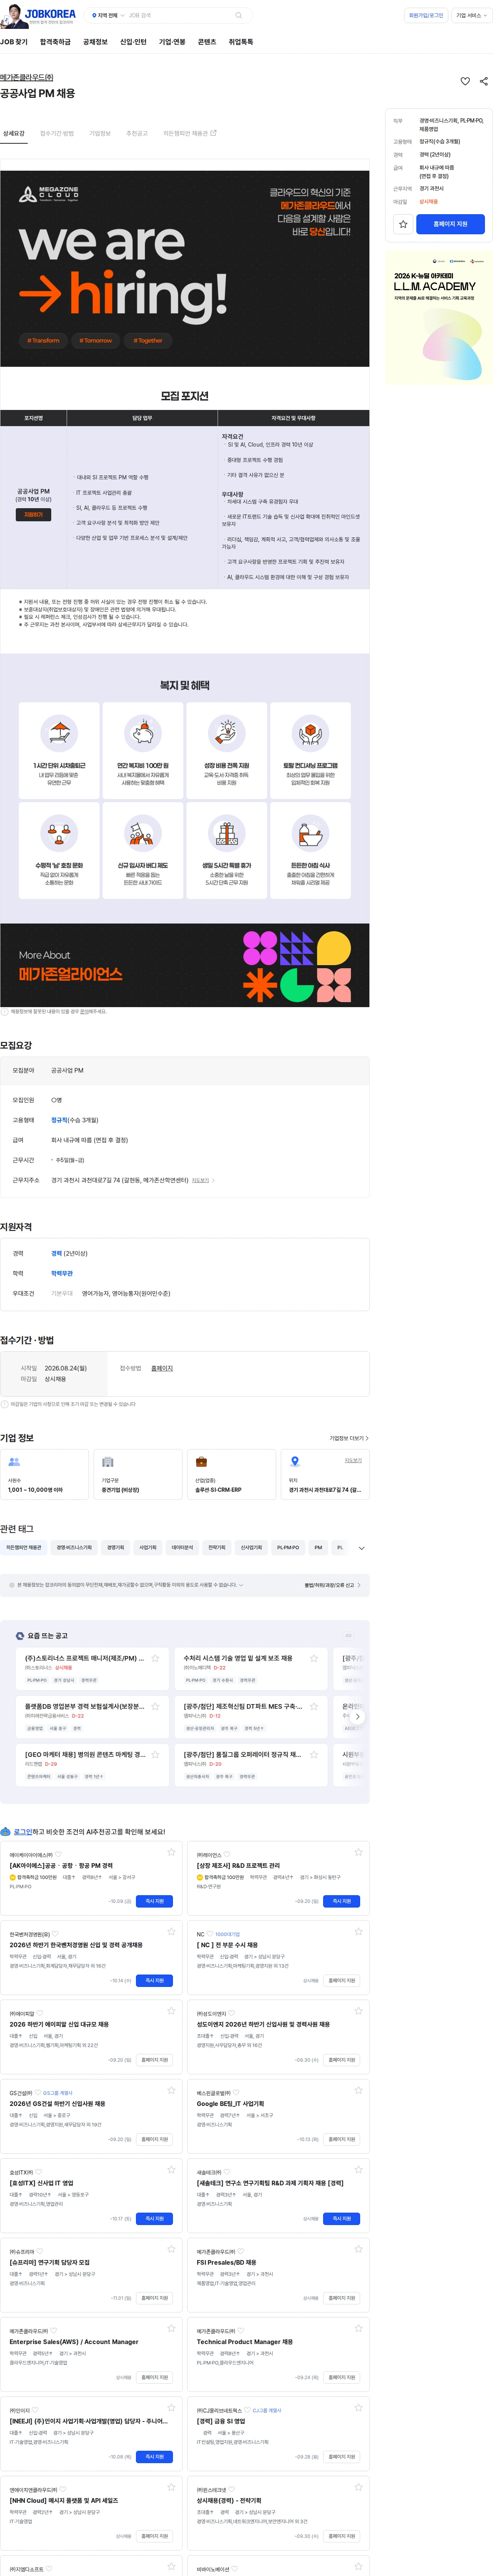This screenshot has width=493, height=2576.
Task: Click the share icon near title
Action: tap(484, 81)
